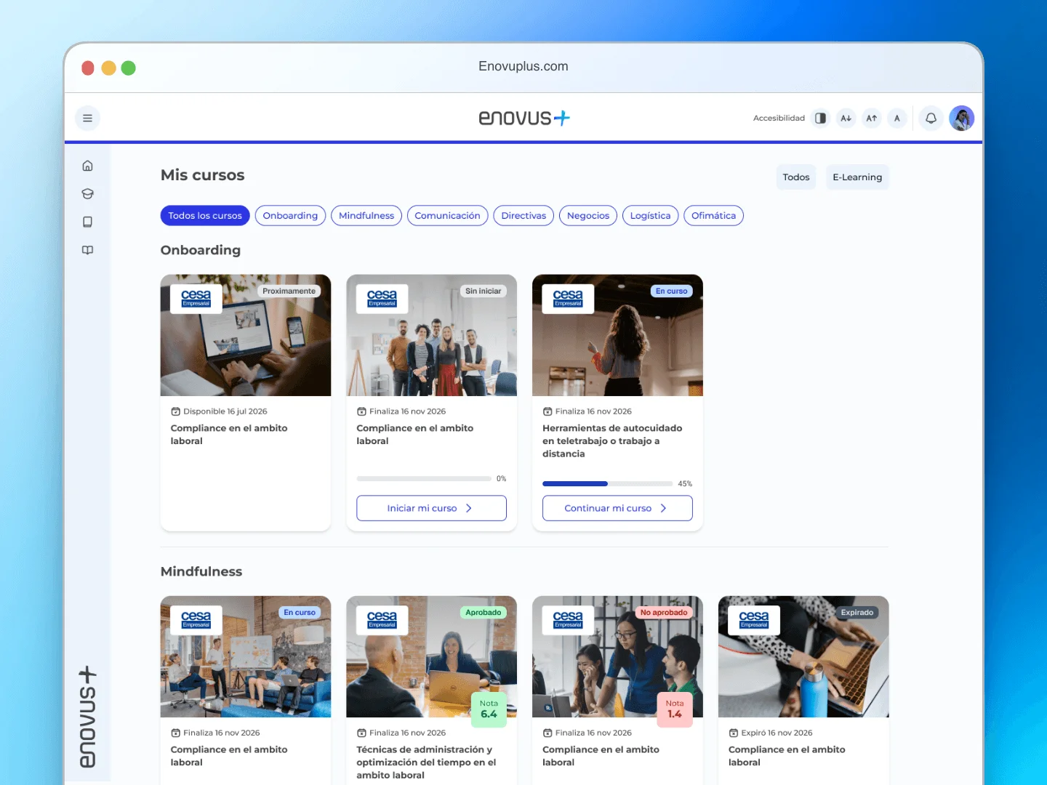Click the Nota 6.4 grade badge

pos(489,709)
